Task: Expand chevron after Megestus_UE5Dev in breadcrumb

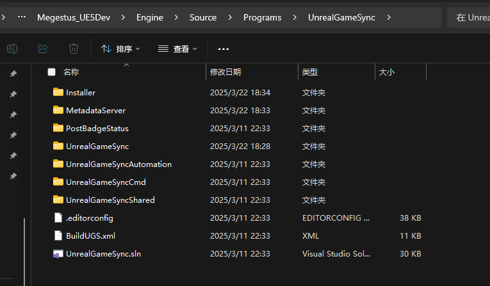Action: click(x=123, y=17)
